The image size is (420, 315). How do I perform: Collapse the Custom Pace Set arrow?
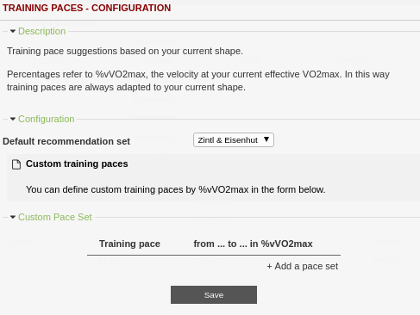(13, 217)
